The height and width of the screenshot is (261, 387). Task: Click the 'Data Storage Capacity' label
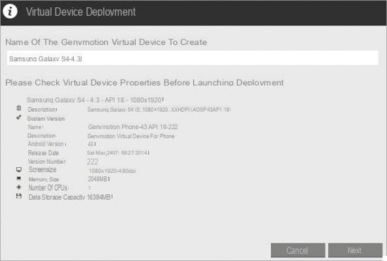57,197
